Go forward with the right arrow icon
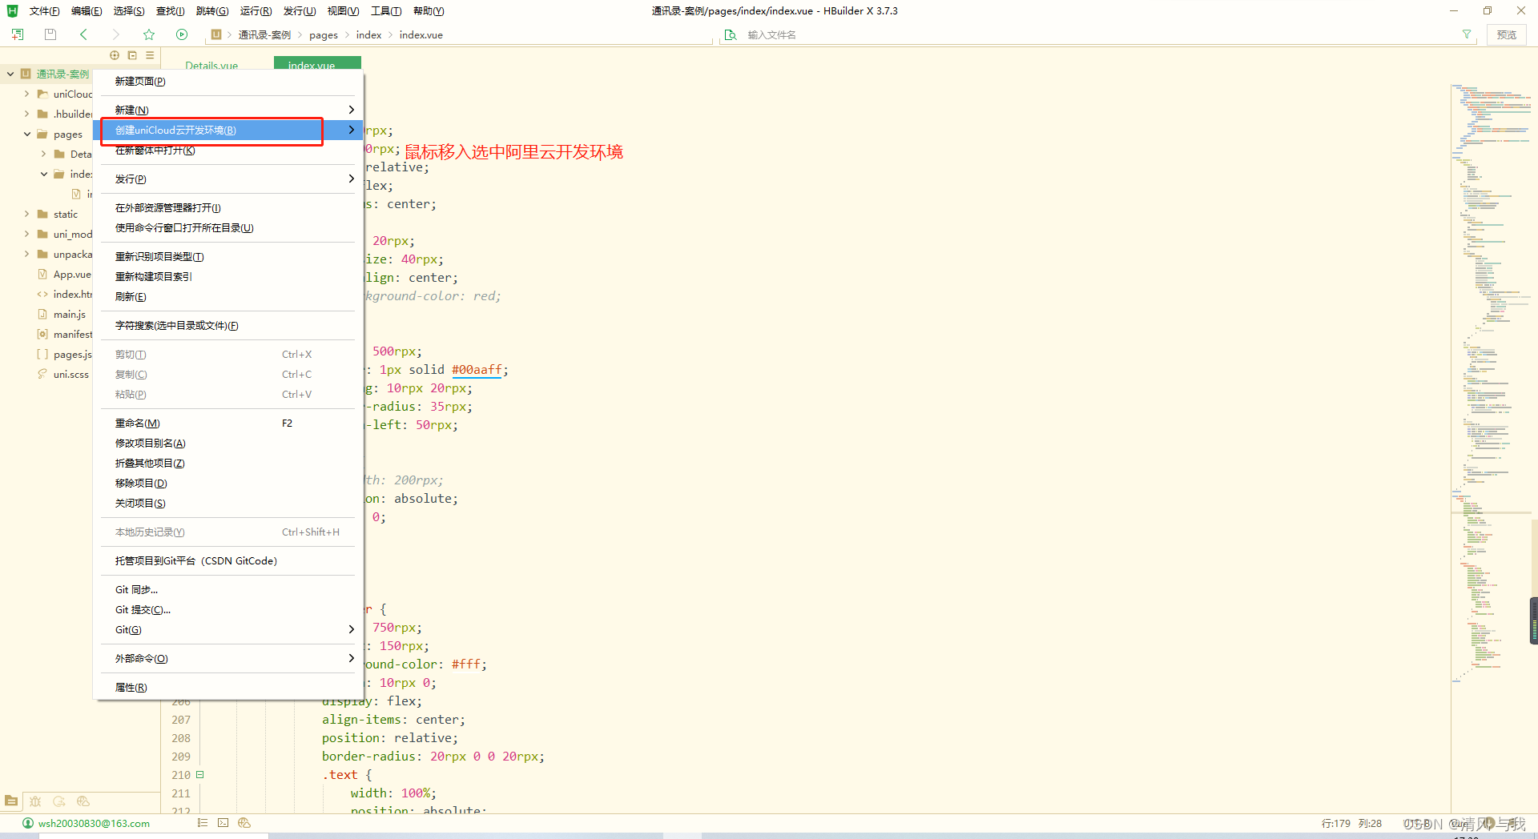Viewport: 1538px width, 839px height. coord(115,34)
